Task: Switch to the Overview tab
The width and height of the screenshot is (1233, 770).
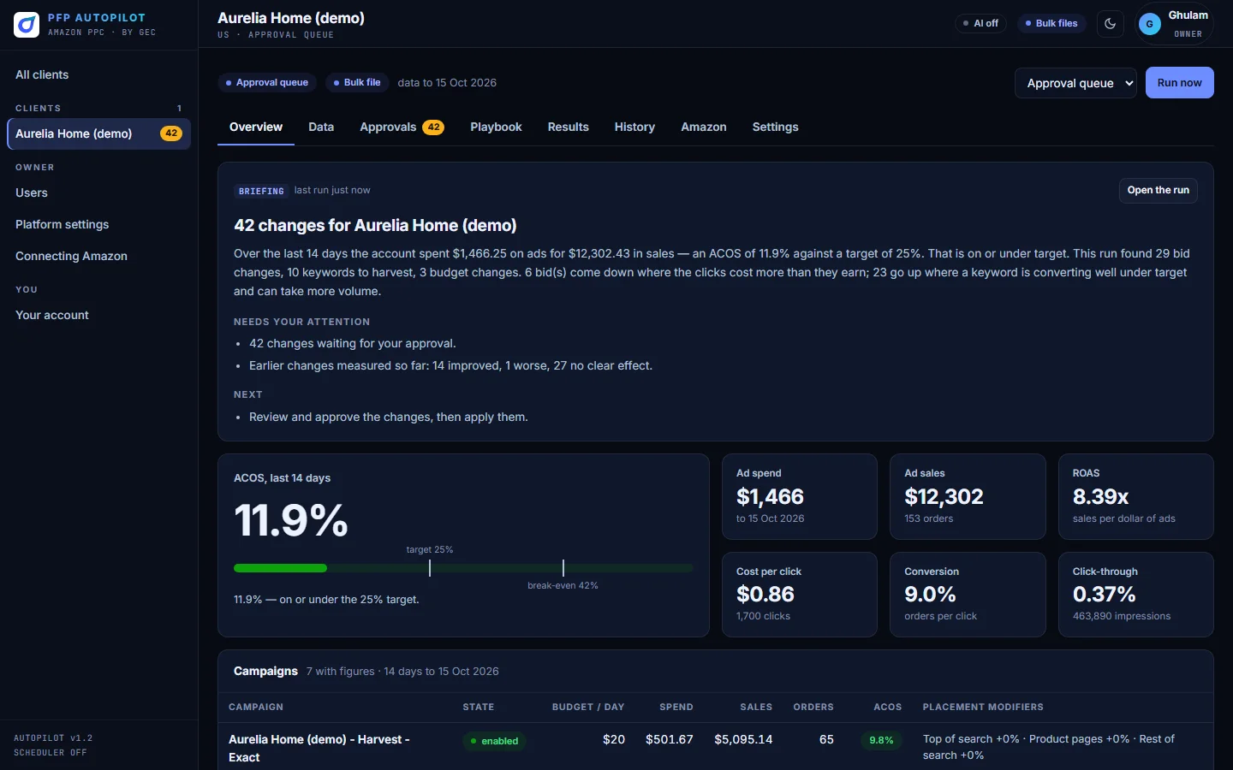Action: pos(256,127)
